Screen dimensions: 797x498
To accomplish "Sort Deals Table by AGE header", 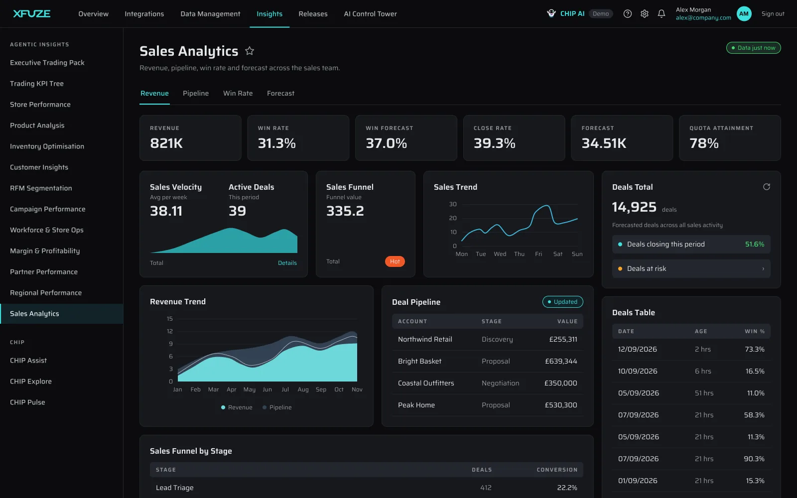I will pyautogui.click(x=701, y=331).
